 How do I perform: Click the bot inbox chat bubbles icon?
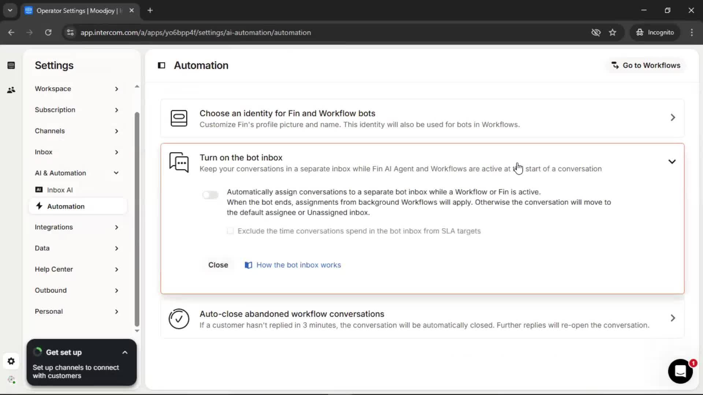pos(179,162)
